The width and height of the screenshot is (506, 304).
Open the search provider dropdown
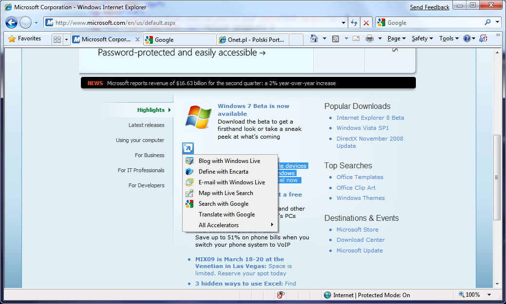coord(497,22)
